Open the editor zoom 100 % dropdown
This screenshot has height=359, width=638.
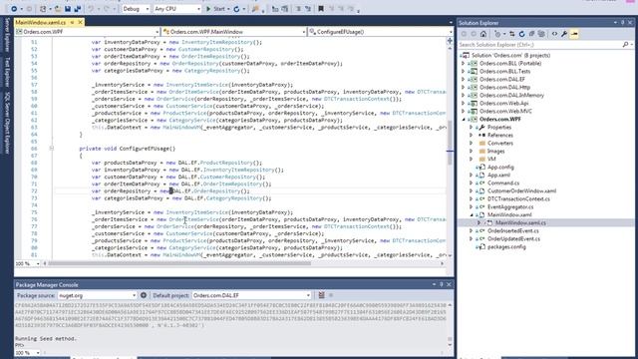coord(28,263)
